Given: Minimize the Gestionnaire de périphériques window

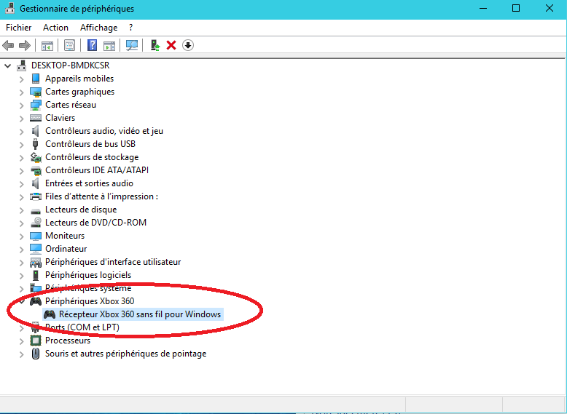Looking at the screenshot, I should (x=483, y=8).
